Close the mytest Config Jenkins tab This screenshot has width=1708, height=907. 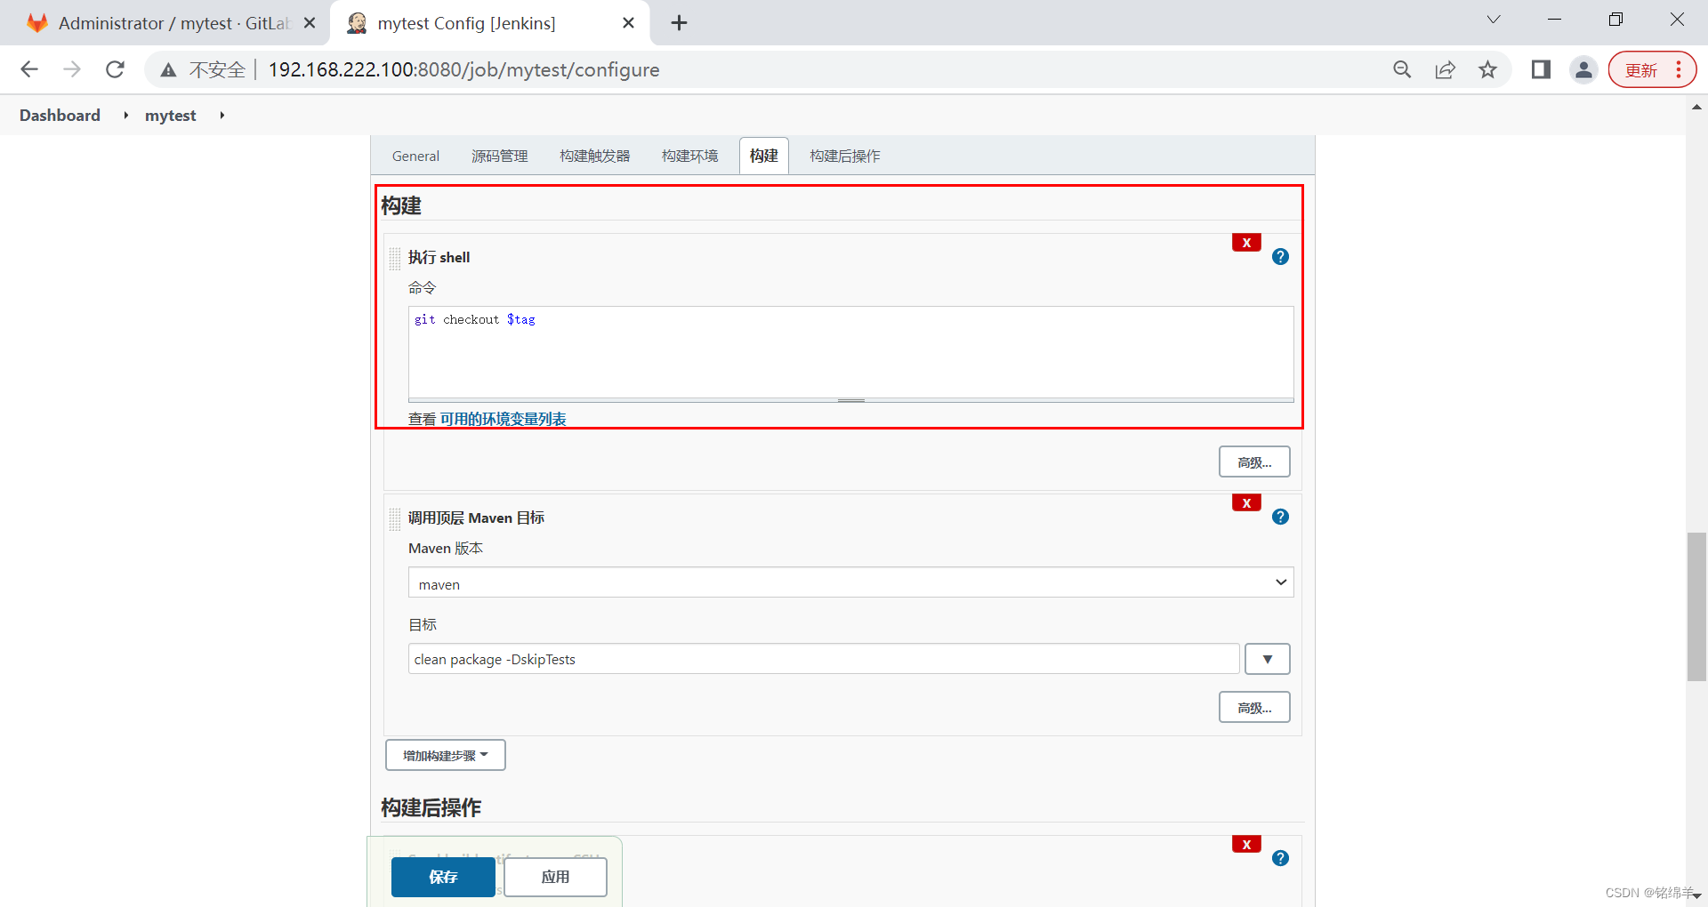pyautogui.click(x=629, y=23)
